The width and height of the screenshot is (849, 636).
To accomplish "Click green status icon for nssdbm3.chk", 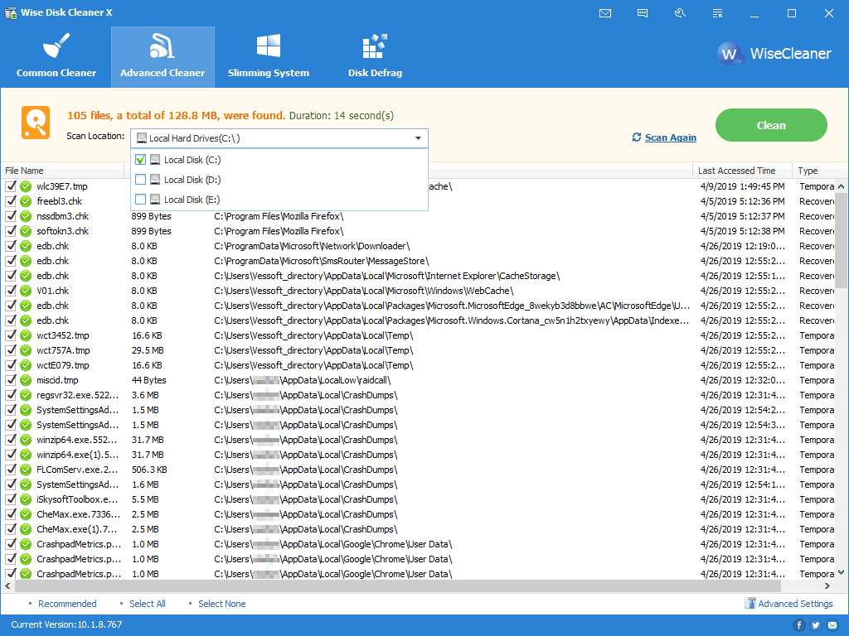I will [x=26, y=216].
